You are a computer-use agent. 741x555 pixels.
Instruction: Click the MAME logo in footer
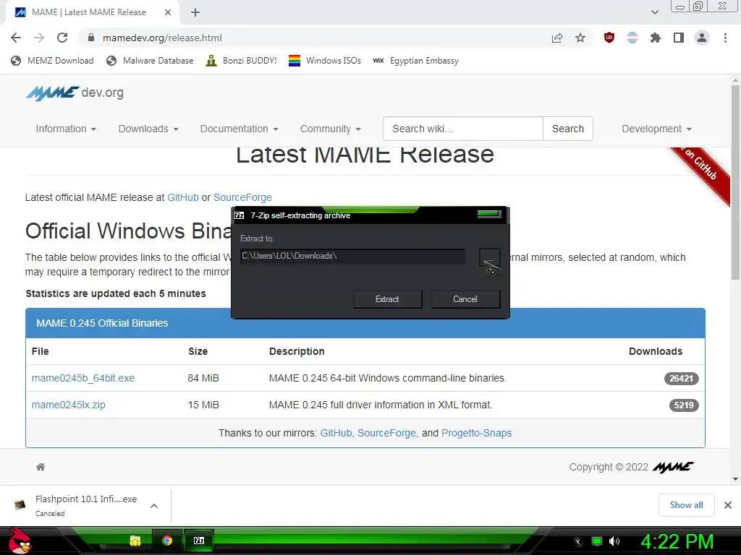(x=674, y=467)
